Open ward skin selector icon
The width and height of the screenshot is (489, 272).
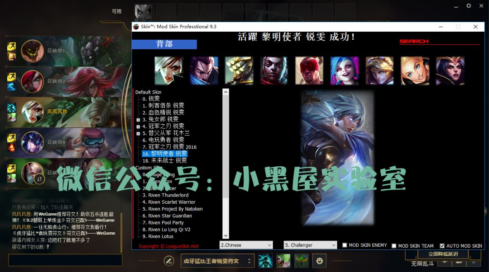pyautogui.click(x=302, y=261)
